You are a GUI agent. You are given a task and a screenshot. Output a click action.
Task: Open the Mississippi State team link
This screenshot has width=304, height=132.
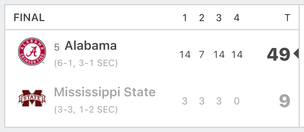click(105, 92)
